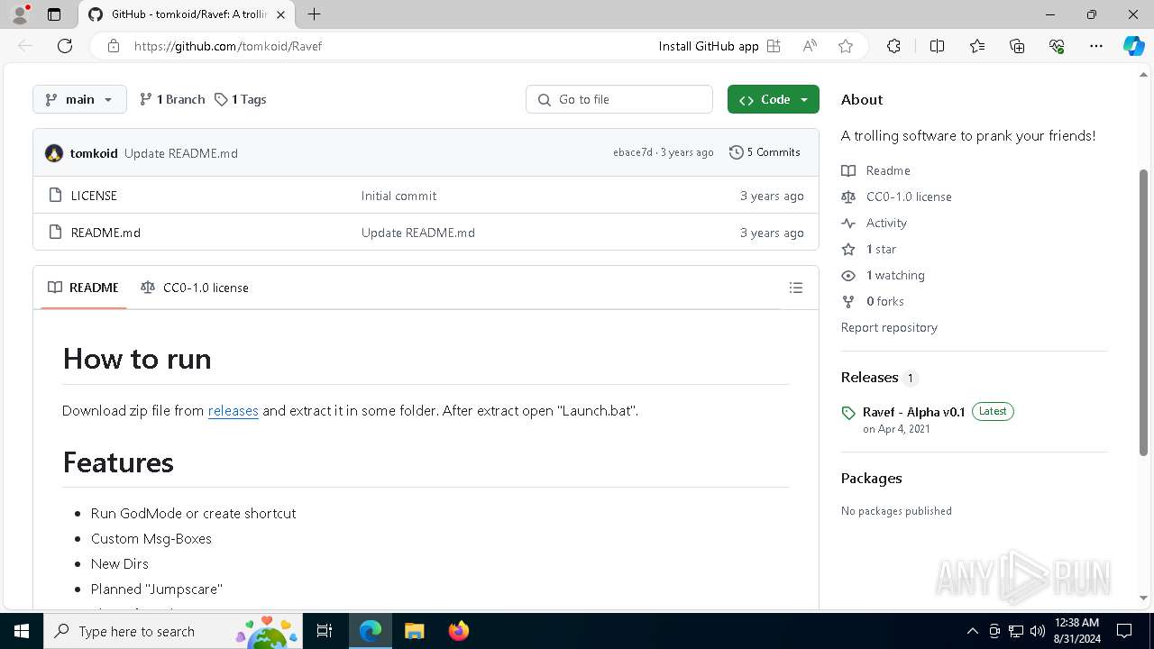Screen dimensions: 1154x649
Task: Focus the Go to file search field
Action: pos(619,99)
